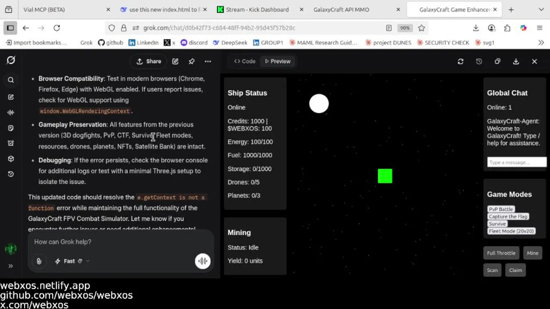The width and height of the screenshot is (550, 309).
Task: Open discord bookmark
Action: pos(194,42)
